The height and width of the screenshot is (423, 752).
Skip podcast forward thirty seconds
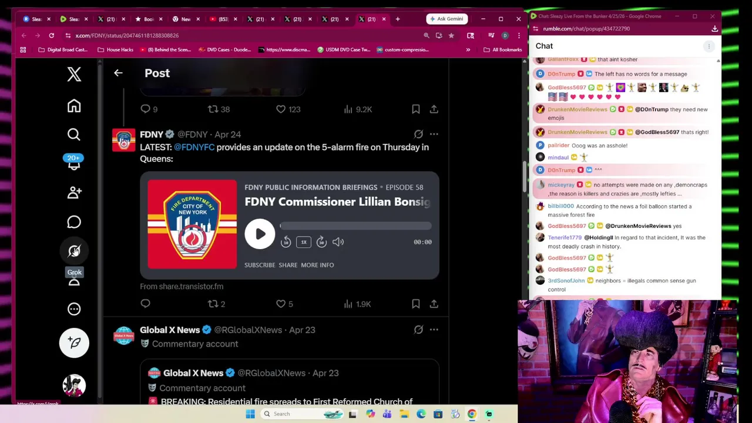click(321, 242)
